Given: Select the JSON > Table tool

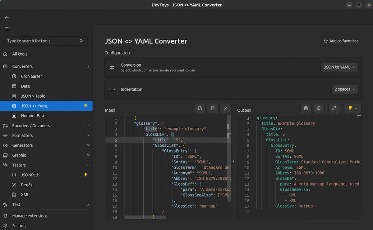Looking at the screenshot, I should pyautogui.click(x=46, y=96).
